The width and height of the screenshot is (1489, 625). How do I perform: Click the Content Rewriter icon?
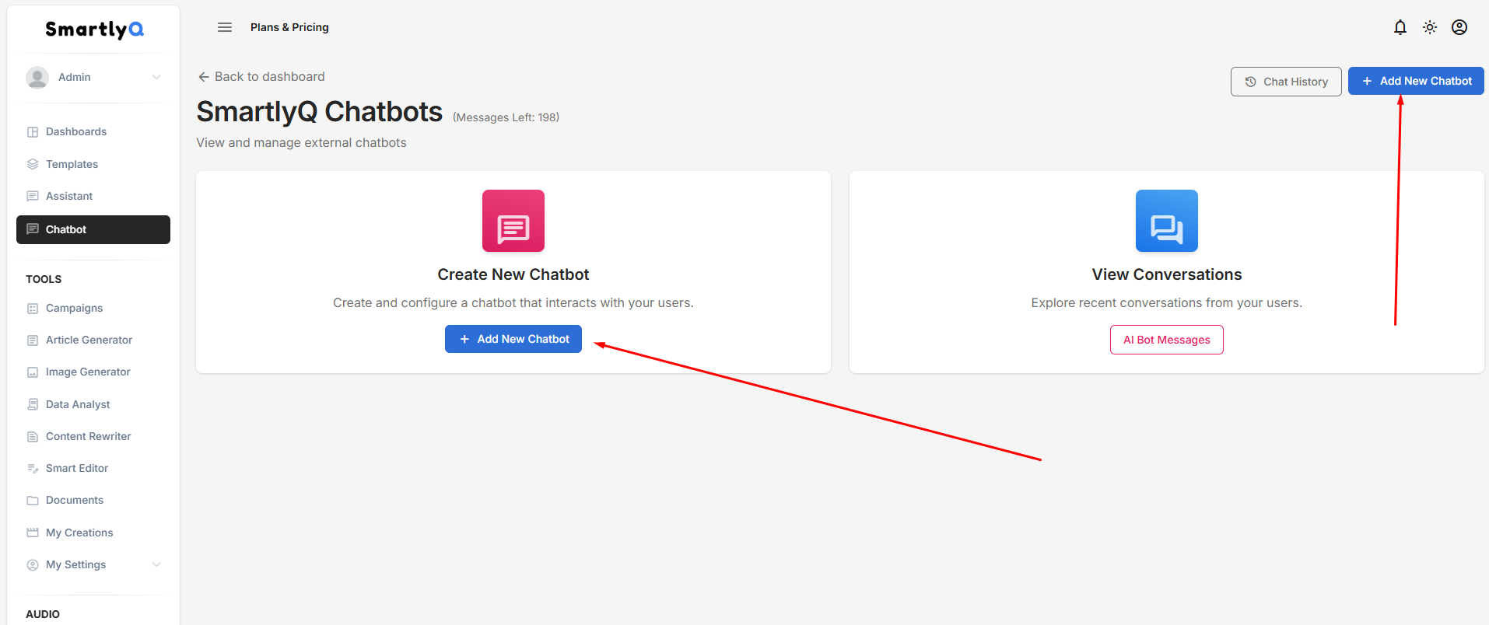pos(33,437)
